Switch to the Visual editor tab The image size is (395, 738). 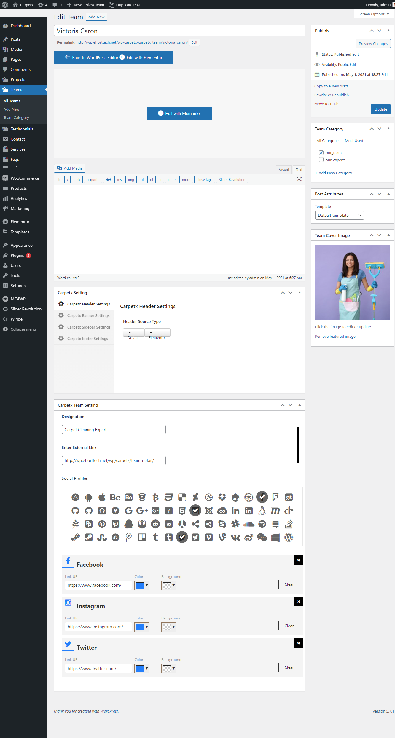coord(283,170)
